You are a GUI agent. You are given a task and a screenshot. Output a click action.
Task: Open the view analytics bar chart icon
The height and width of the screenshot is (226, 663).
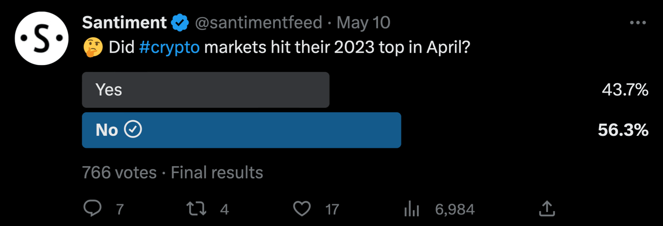(x=411, y=210)
